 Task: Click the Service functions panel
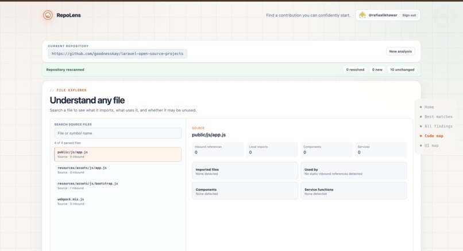[x=354, y=191]
